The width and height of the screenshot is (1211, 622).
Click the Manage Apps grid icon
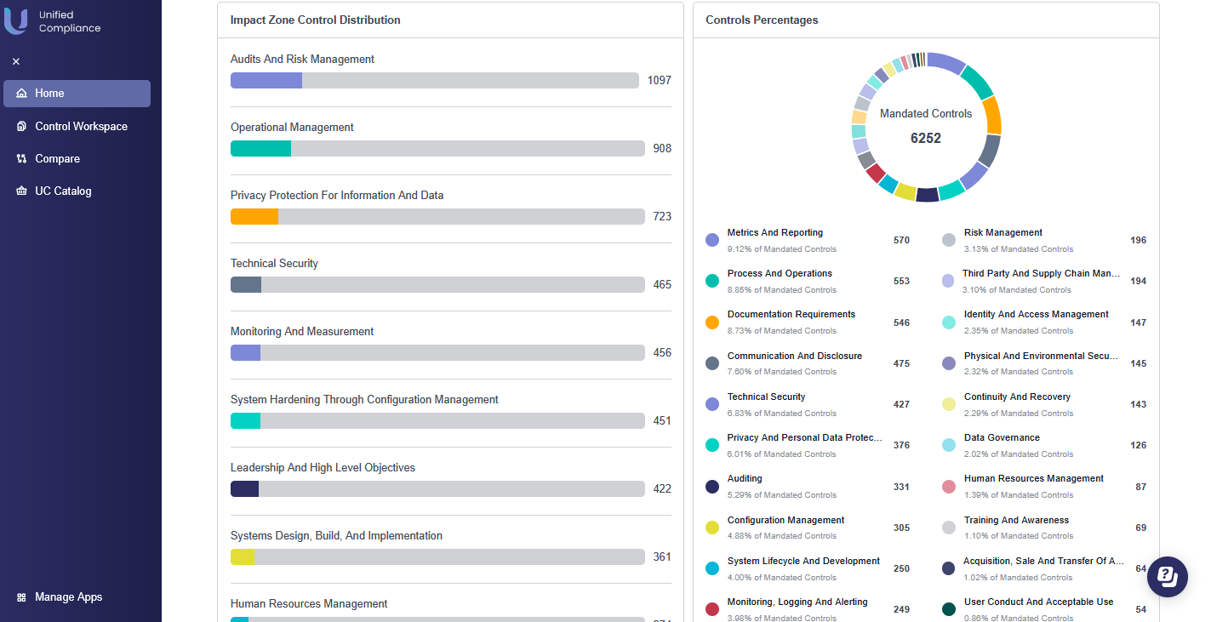(21, 597)
